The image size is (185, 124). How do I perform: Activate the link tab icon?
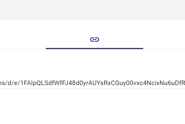[94, 40]
